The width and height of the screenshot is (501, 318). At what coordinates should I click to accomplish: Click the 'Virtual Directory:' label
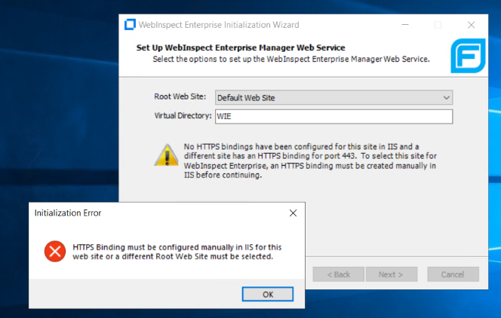(183, 115)
